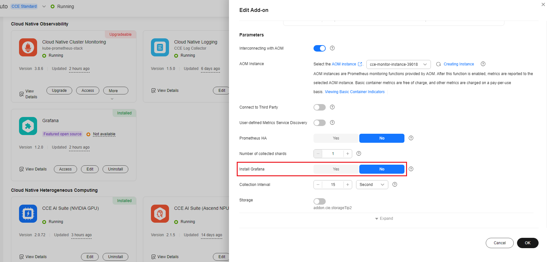Click View Details icon on NVIDIA GPU card
The height and width of the screenshot is (262, 547).
coord(22,257)
